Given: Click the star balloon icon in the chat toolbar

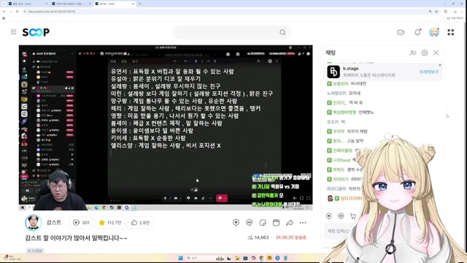Looking at the screenshot, I should 329,216.
